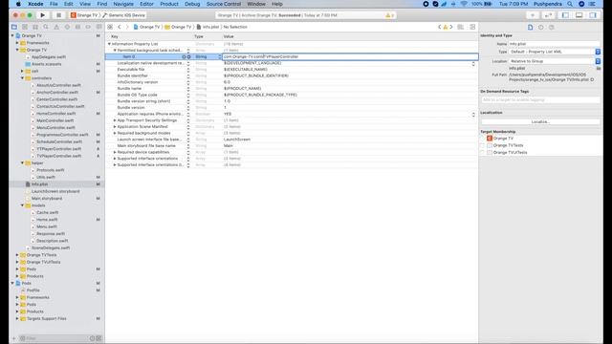This screenshot has height=344, width=612.
Task: Go forward in editor history
Action: click(127, 27)
